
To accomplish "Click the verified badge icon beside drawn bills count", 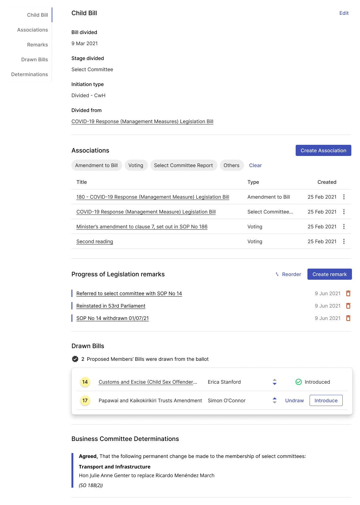I will point(75,359).
